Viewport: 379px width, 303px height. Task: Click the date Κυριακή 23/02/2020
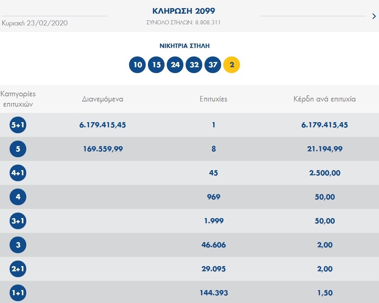tap(35, 23)
